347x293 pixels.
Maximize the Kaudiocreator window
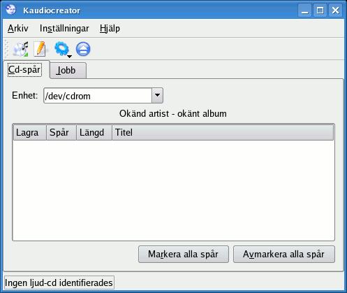[320, 10]
